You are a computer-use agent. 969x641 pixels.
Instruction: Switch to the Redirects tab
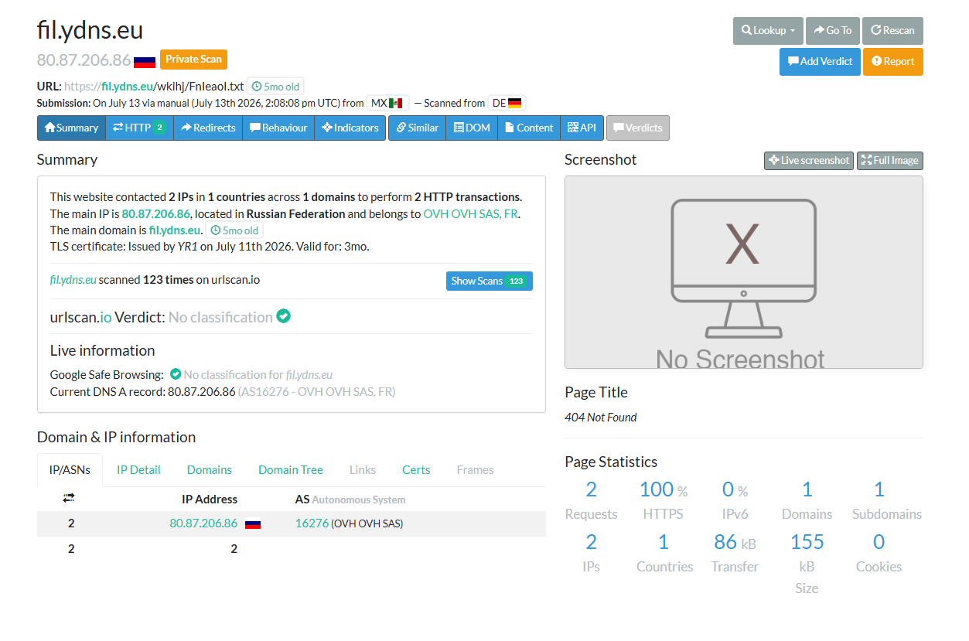click(208, 128)
